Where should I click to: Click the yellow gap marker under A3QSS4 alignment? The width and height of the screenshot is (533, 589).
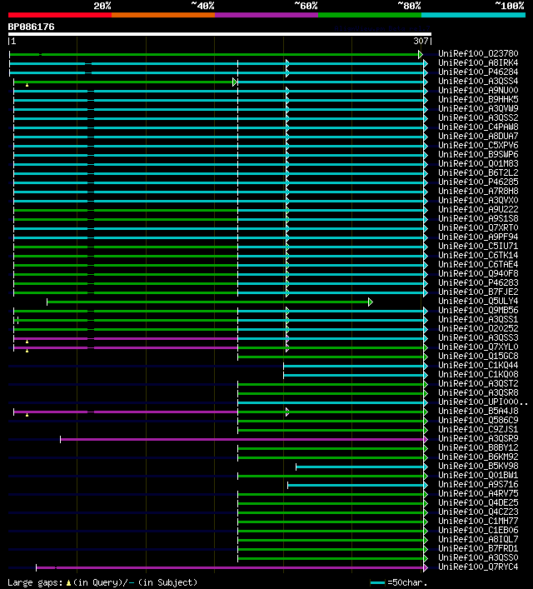[27, 85]
